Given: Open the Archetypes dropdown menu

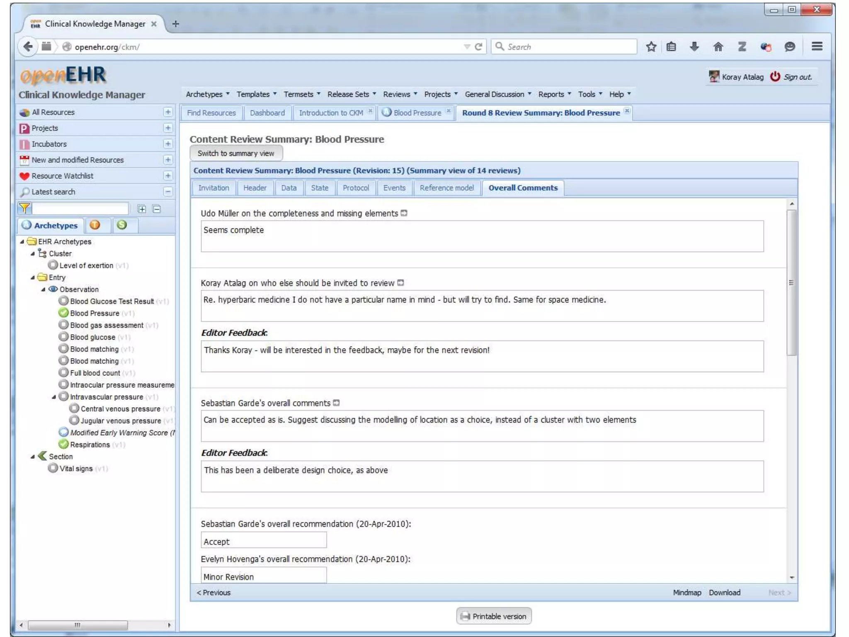Looking at the screenshot, I should 207,94.
